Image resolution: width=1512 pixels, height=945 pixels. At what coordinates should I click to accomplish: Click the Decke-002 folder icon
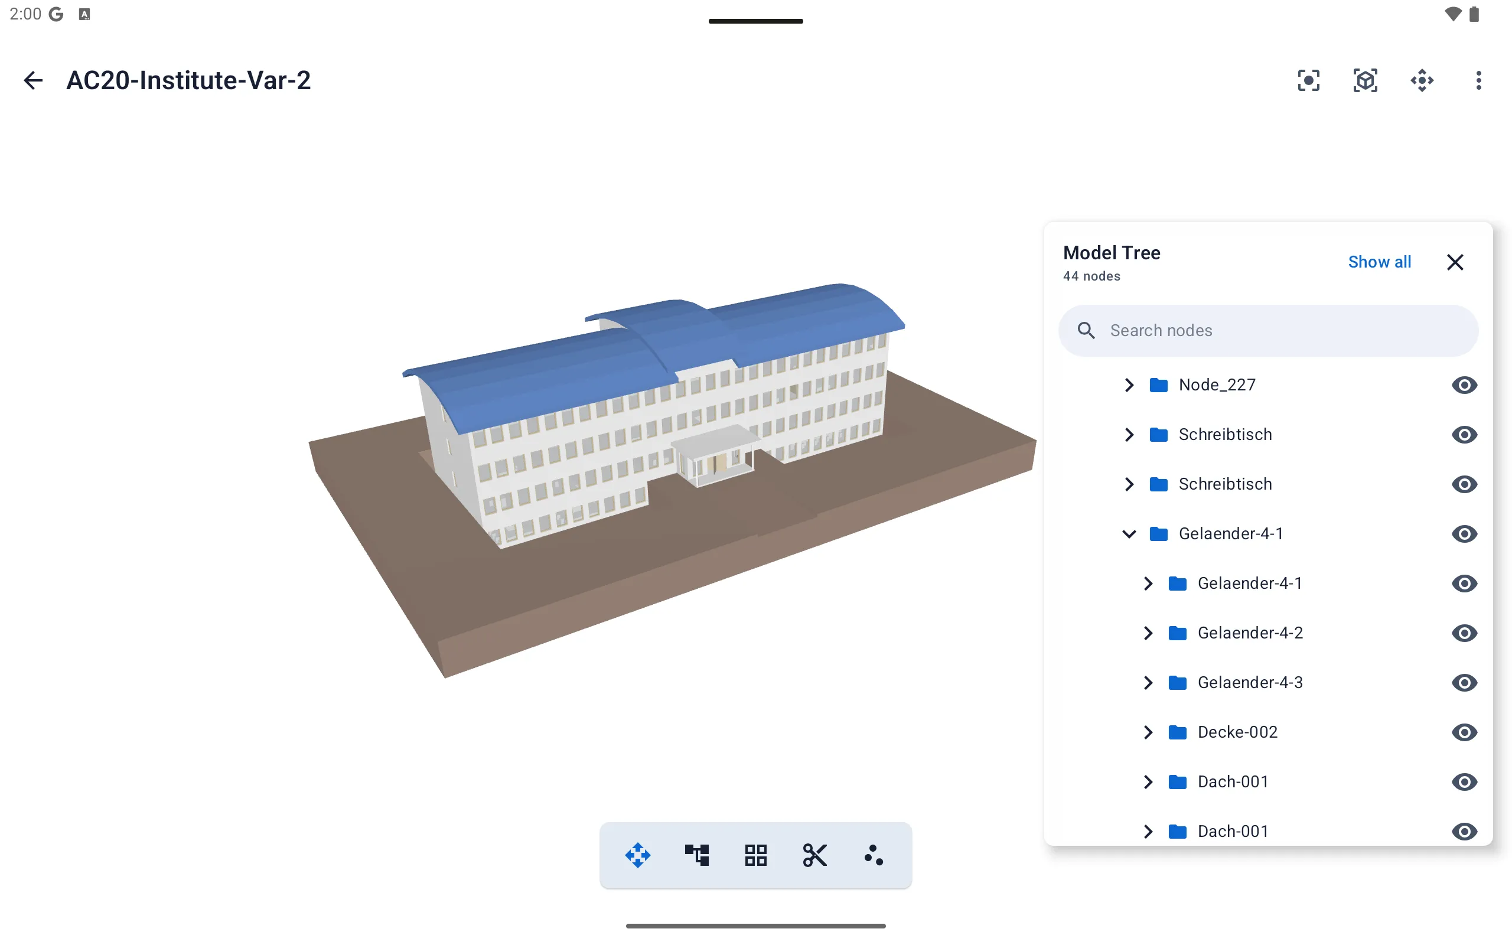1177,732
